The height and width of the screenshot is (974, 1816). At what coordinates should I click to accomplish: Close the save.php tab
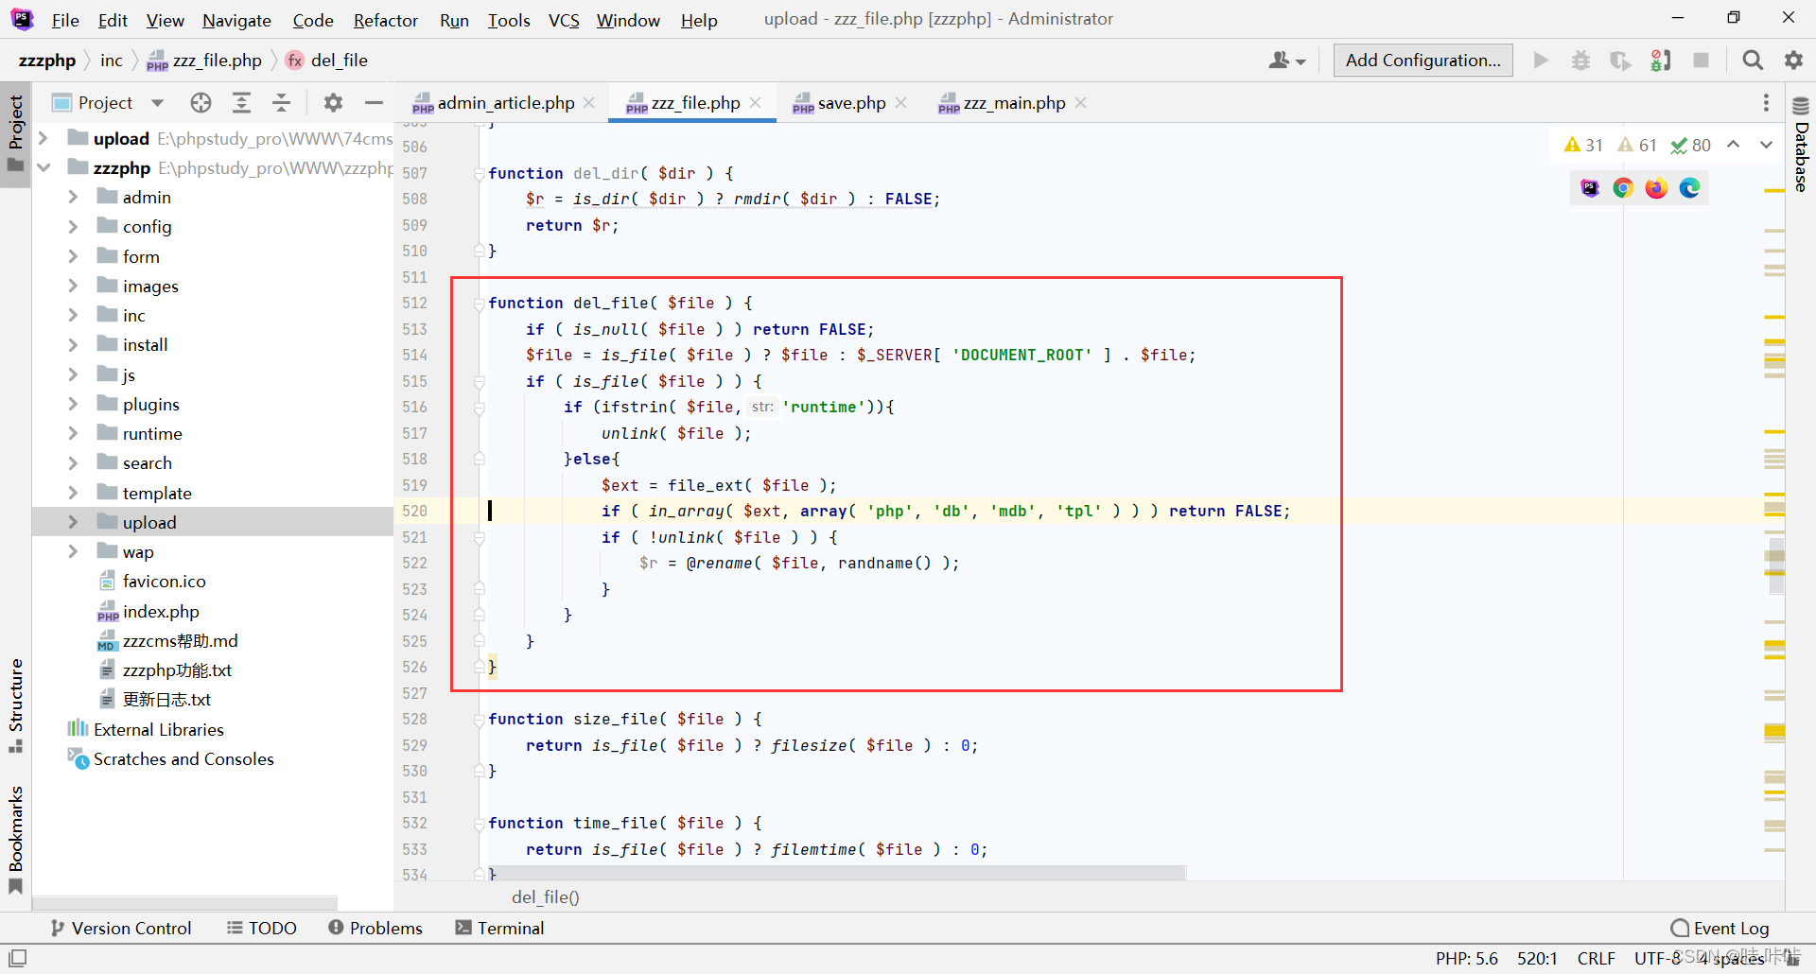point(901,103)
